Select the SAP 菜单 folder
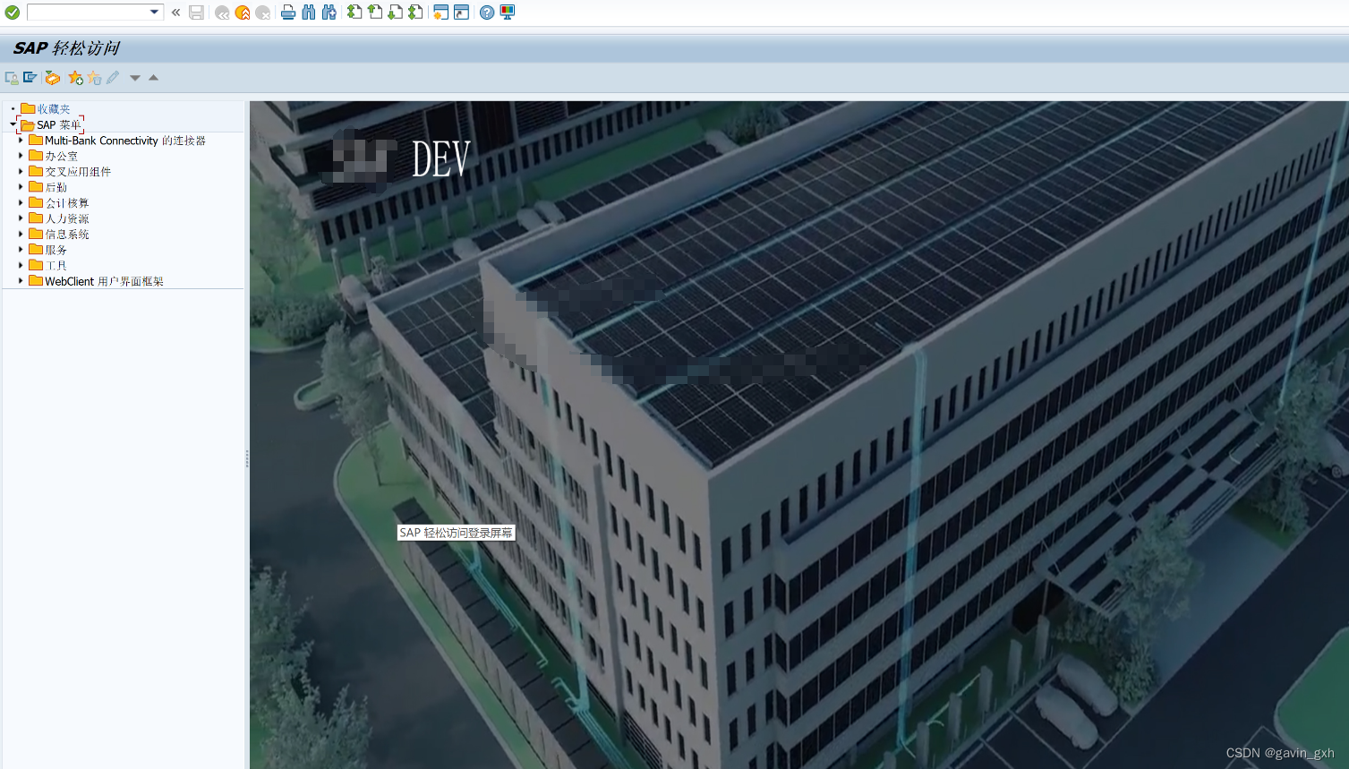1349x769 pixels. (x=51, y=124)
